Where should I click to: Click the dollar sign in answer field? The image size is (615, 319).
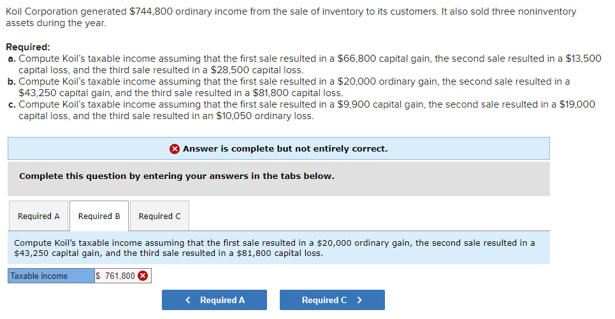(x=98, y=276)
